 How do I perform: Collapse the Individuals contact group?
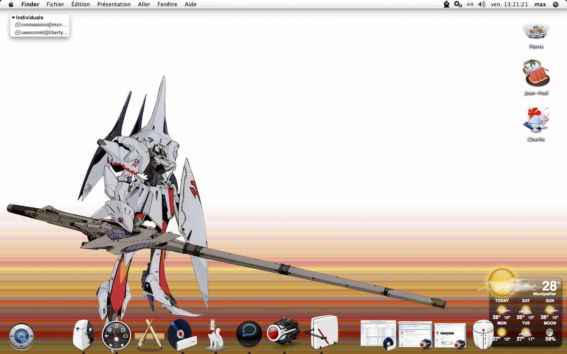tap(13, 18)
